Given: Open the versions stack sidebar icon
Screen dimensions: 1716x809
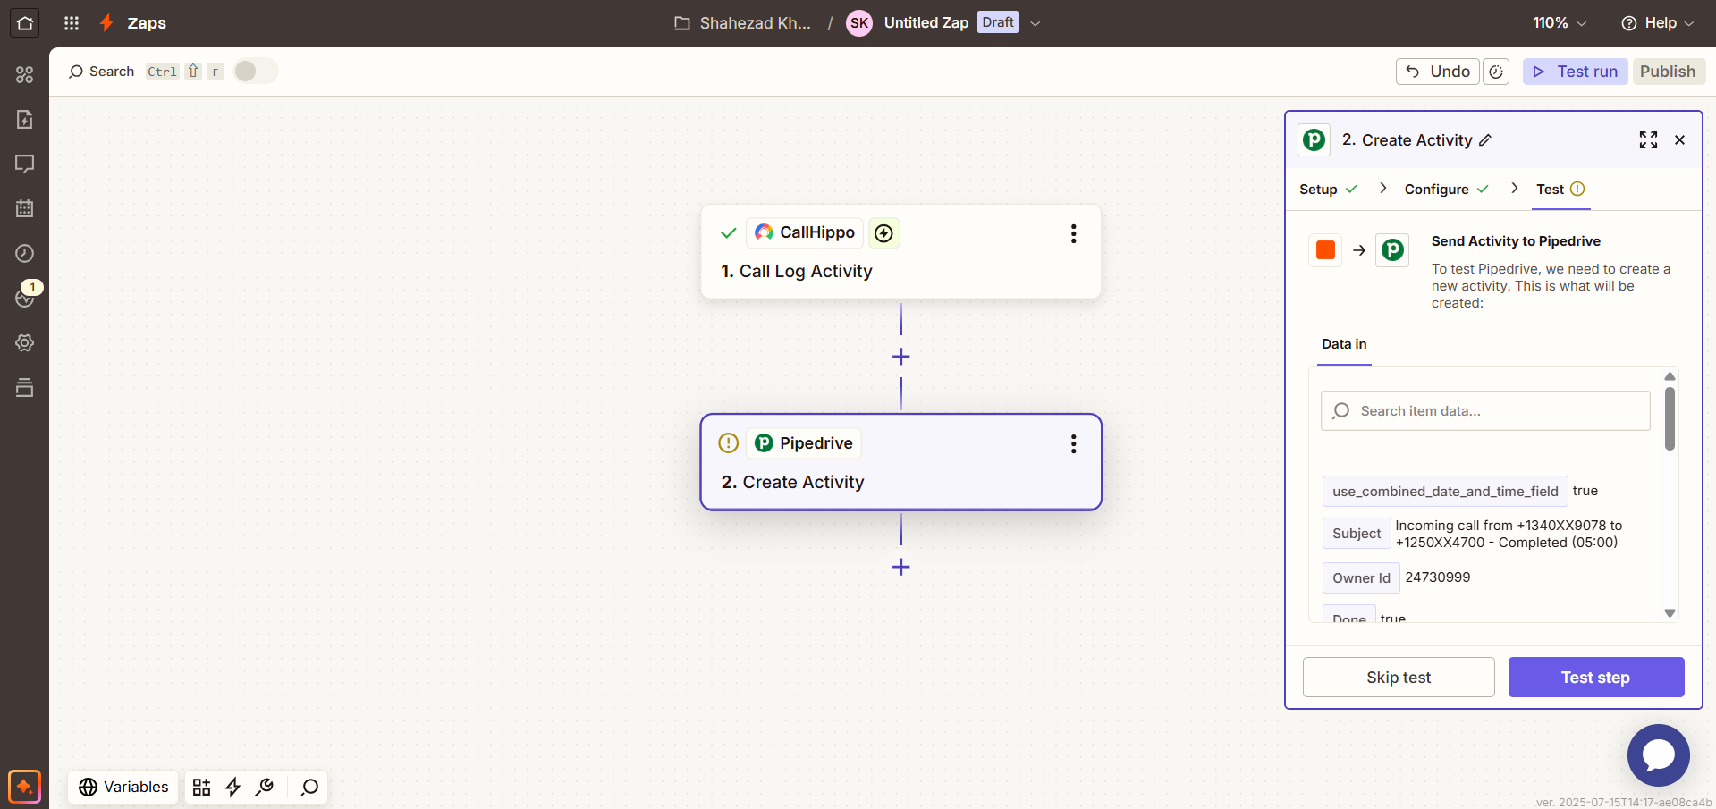Looking at the screenshot, I should click(24, 387).
